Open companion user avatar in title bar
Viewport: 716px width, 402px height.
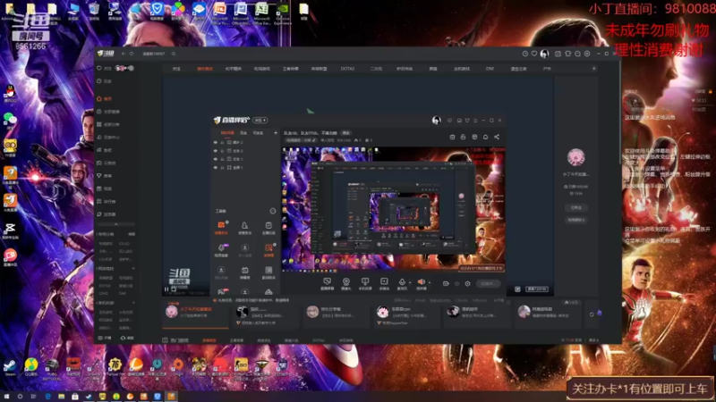(x=436, y=121)
